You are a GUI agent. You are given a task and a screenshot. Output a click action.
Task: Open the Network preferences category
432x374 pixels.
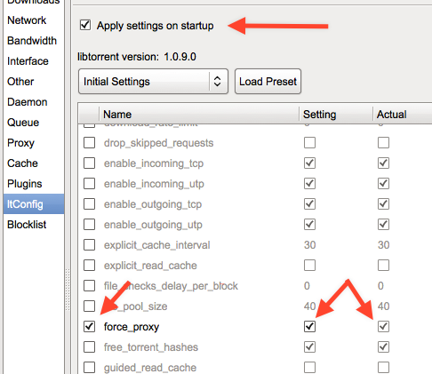(x=27, y=20)
